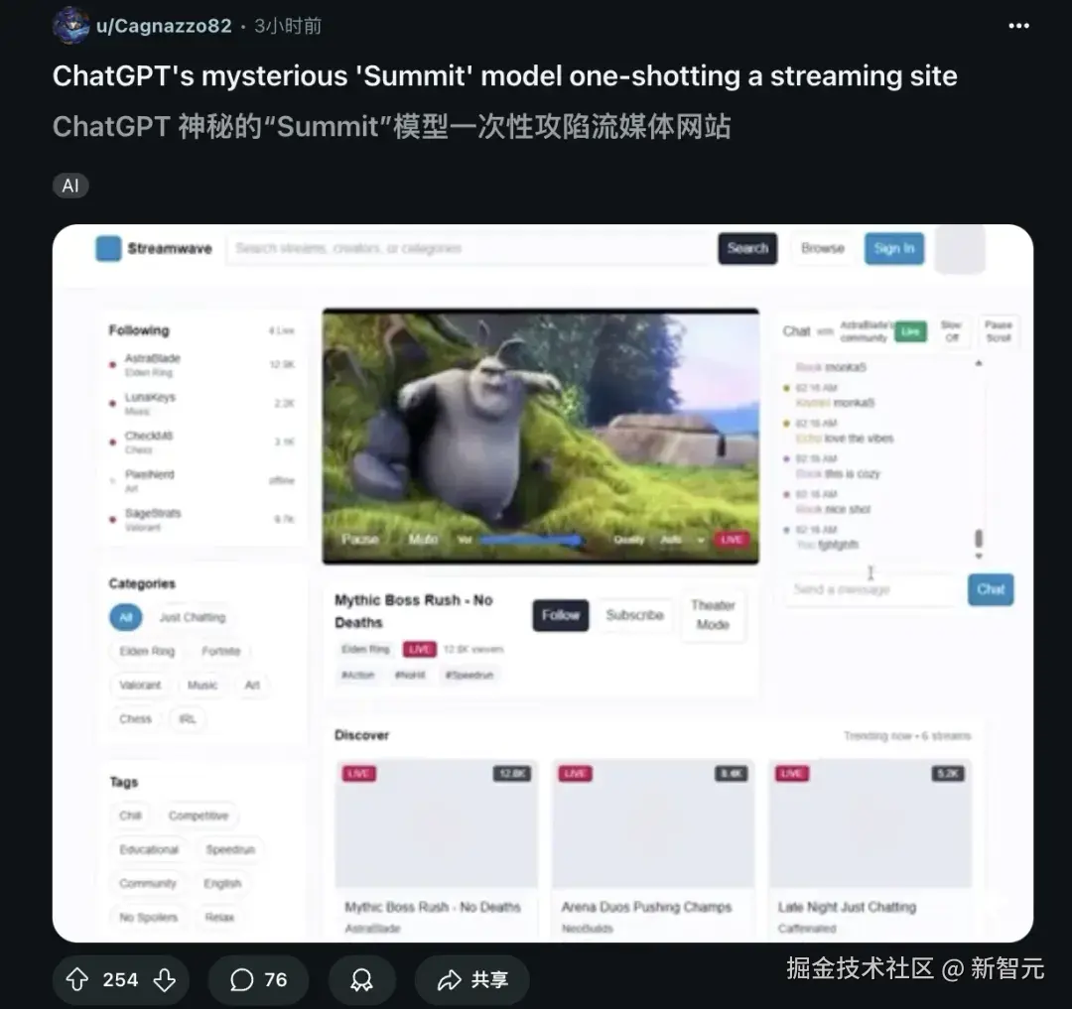
Task: Follow the Mythic Boss Rush stream
Action: tap(561, 615)
